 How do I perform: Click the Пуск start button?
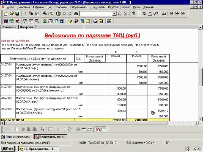click(8, 149)
